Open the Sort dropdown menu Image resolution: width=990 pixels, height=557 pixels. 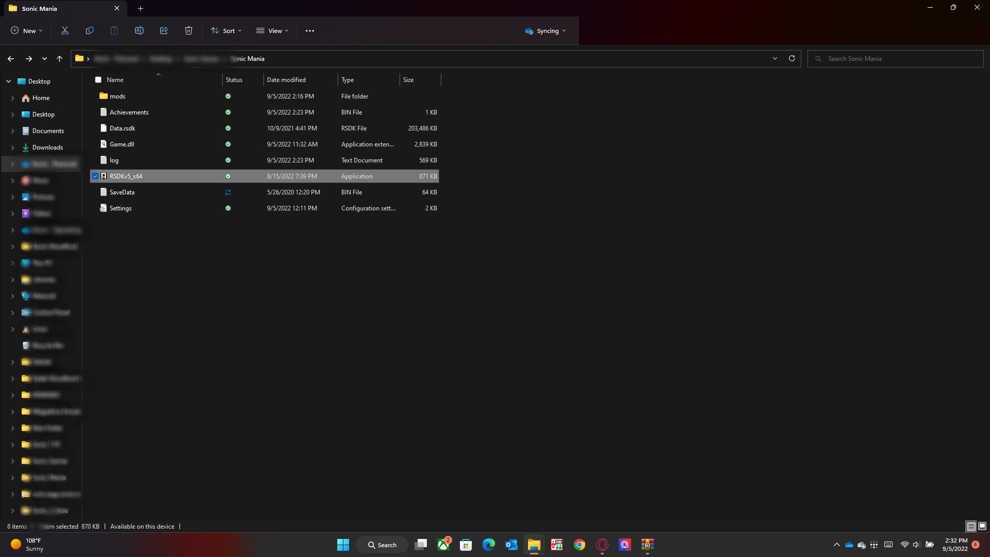(x=226, y=31)
